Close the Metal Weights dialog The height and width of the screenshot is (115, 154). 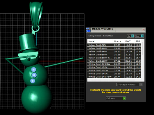pos(143,30)
